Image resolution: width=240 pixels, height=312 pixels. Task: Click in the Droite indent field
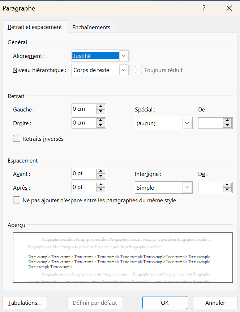tap(84, 123)
